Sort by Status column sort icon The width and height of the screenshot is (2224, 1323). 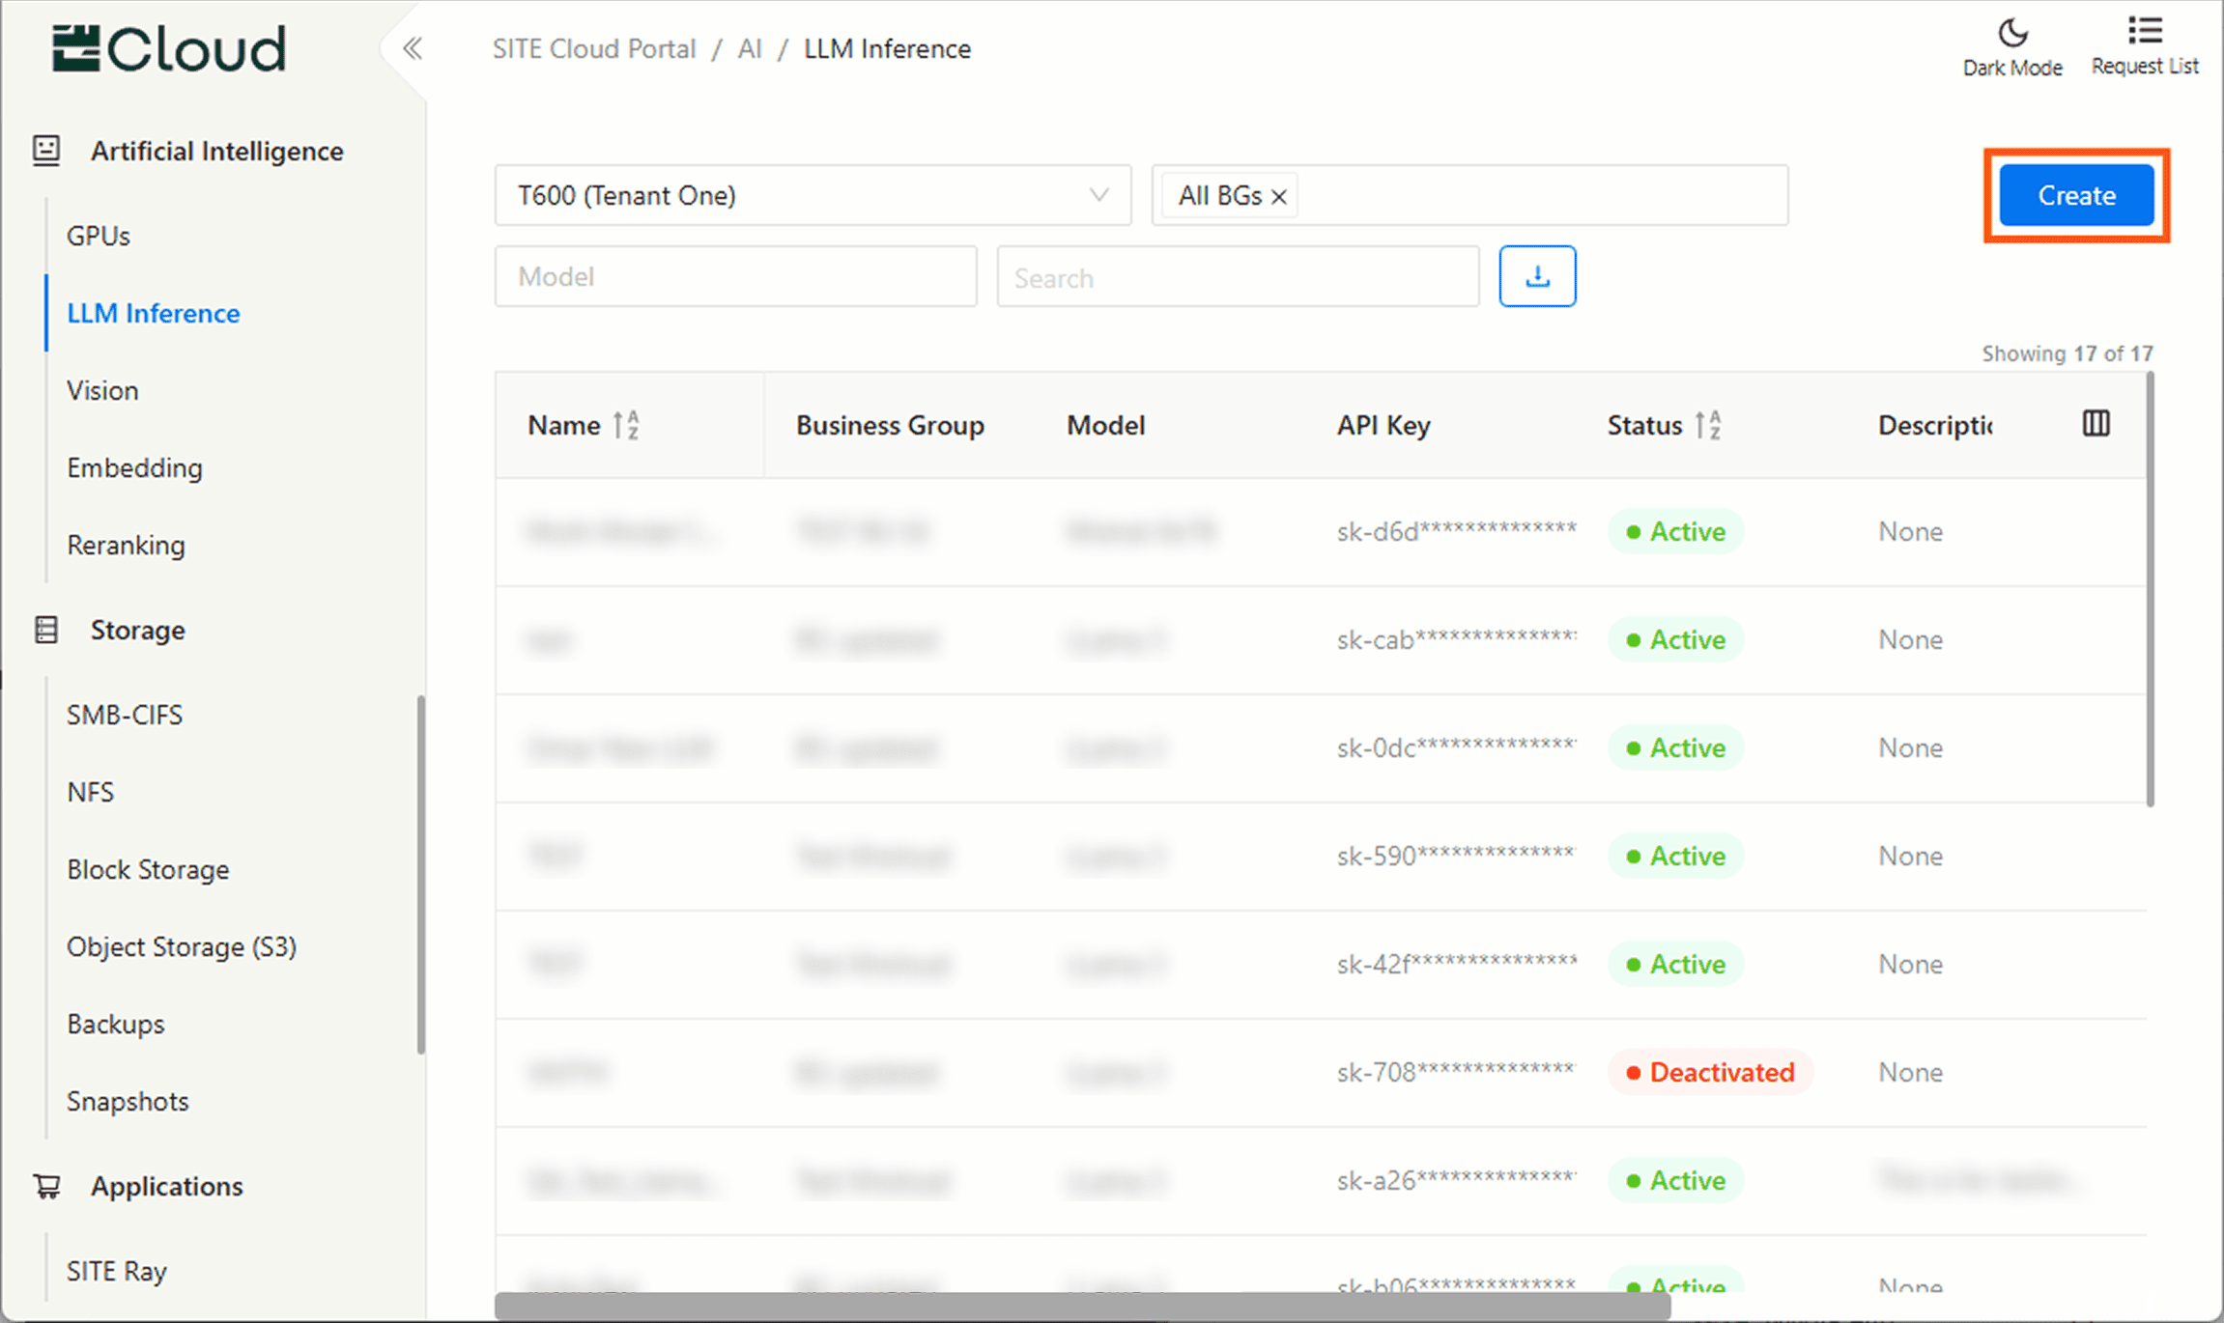1708,425
